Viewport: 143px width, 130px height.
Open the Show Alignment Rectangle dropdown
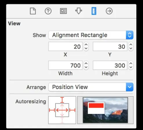[91, 35]
